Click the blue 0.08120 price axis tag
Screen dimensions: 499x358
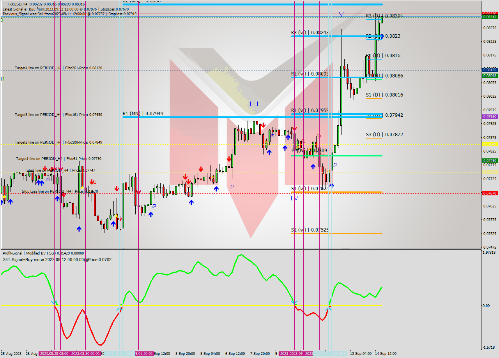tap(490, 70)
